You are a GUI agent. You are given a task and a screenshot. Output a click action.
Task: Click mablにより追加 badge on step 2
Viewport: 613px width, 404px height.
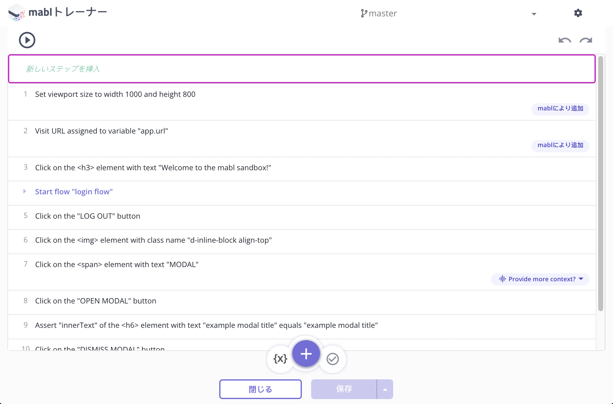(x=560, y=145)
